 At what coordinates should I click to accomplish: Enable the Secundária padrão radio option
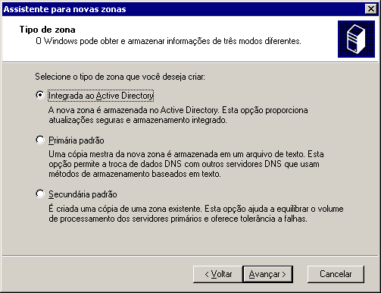point(40,194)
